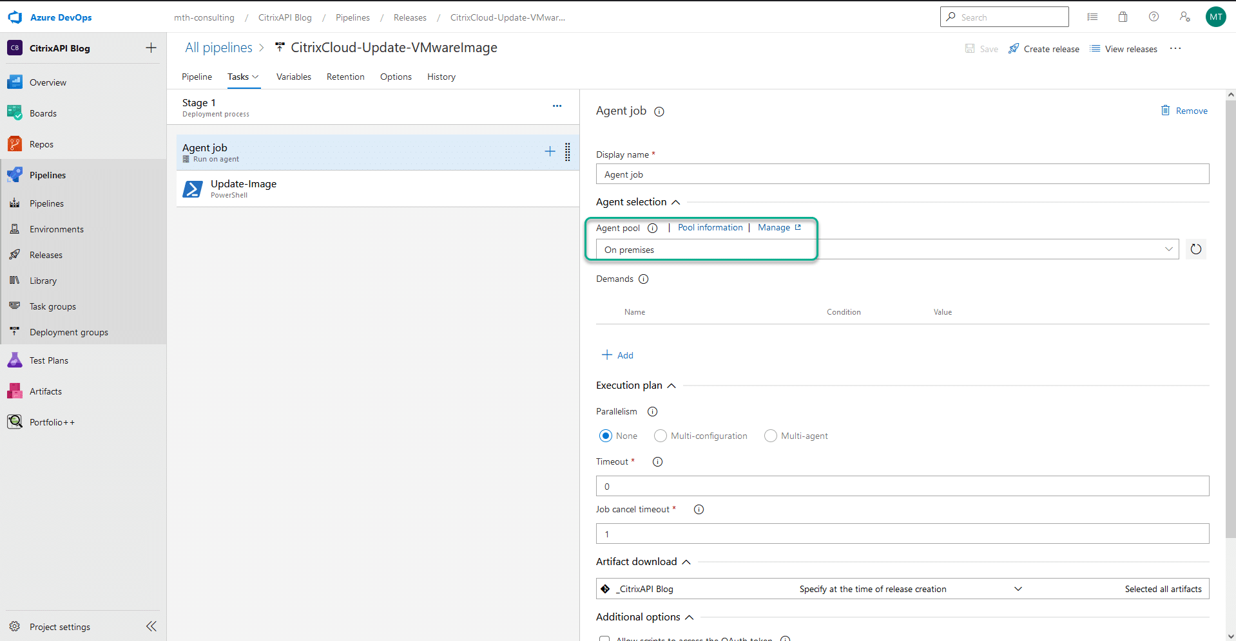Open MT account avatar menu

(1216, 17)
